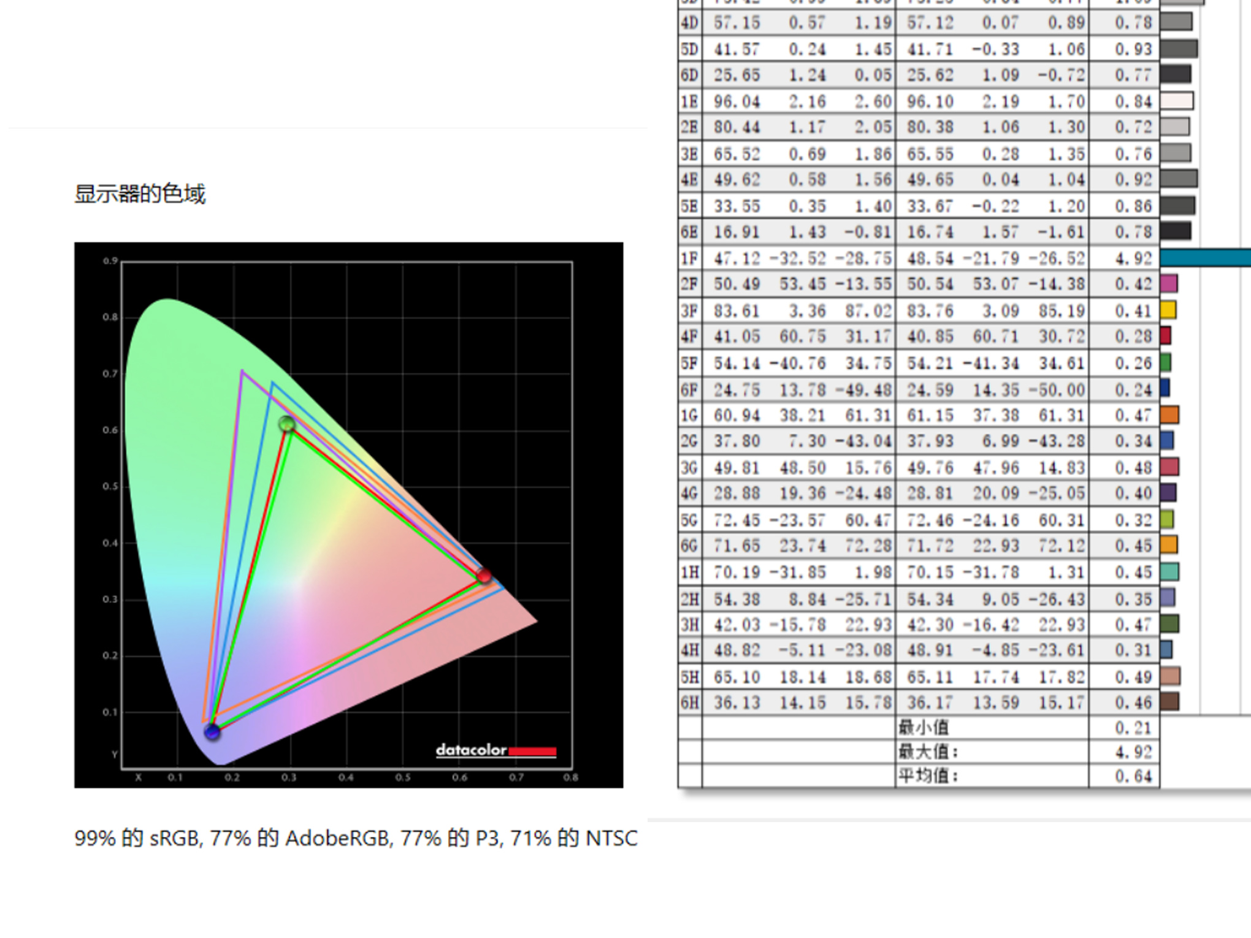Click the 4.92 delta value in row 1F
The height and width of the screenshot is (938, 1251).
click(1133, 258)
